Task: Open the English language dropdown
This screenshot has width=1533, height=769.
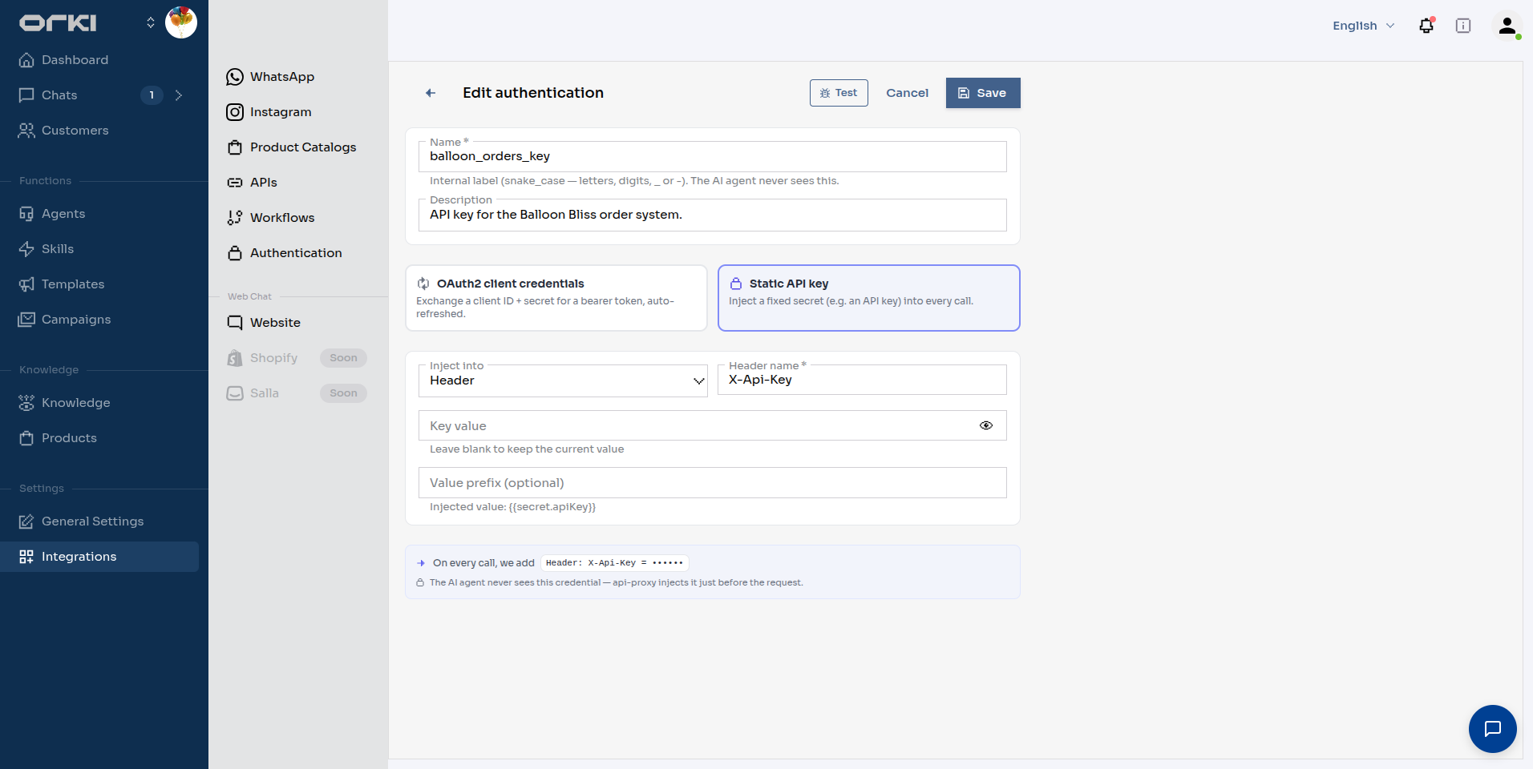Action: click(1364, 26)
